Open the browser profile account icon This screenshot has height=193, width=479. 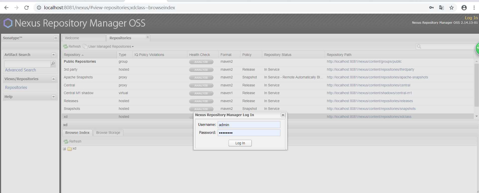click(x=464, y=8)
